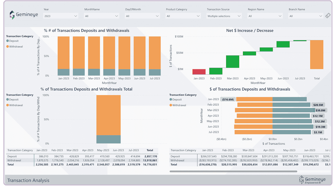Click the Gemineye logo in the header
The height and width of the screenshot is (190, 334).
point(24,15)
